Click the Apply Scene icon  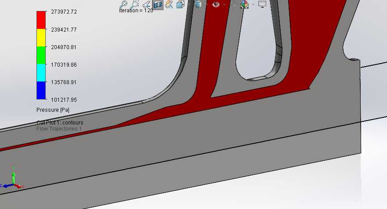pyautogui.click(x=244, y=4)
